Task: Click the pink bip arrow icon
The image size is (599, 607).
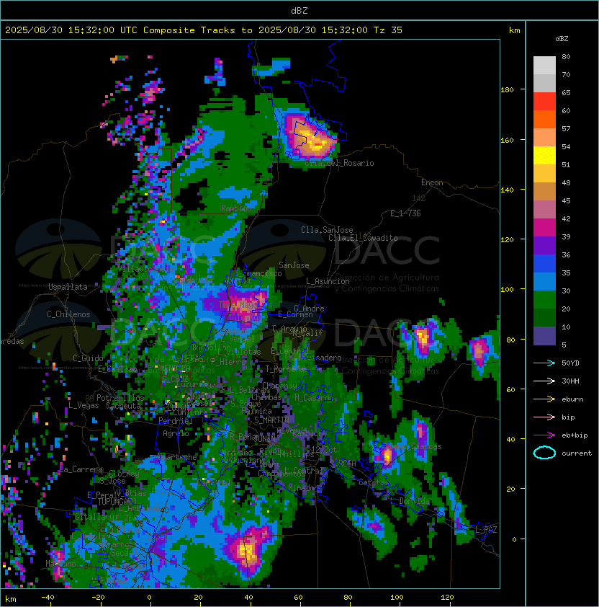Action: click(x=544, y=417)
